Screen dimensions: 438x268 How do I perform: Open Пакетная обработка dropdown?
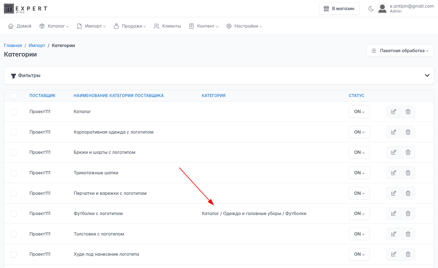[400, 51]
